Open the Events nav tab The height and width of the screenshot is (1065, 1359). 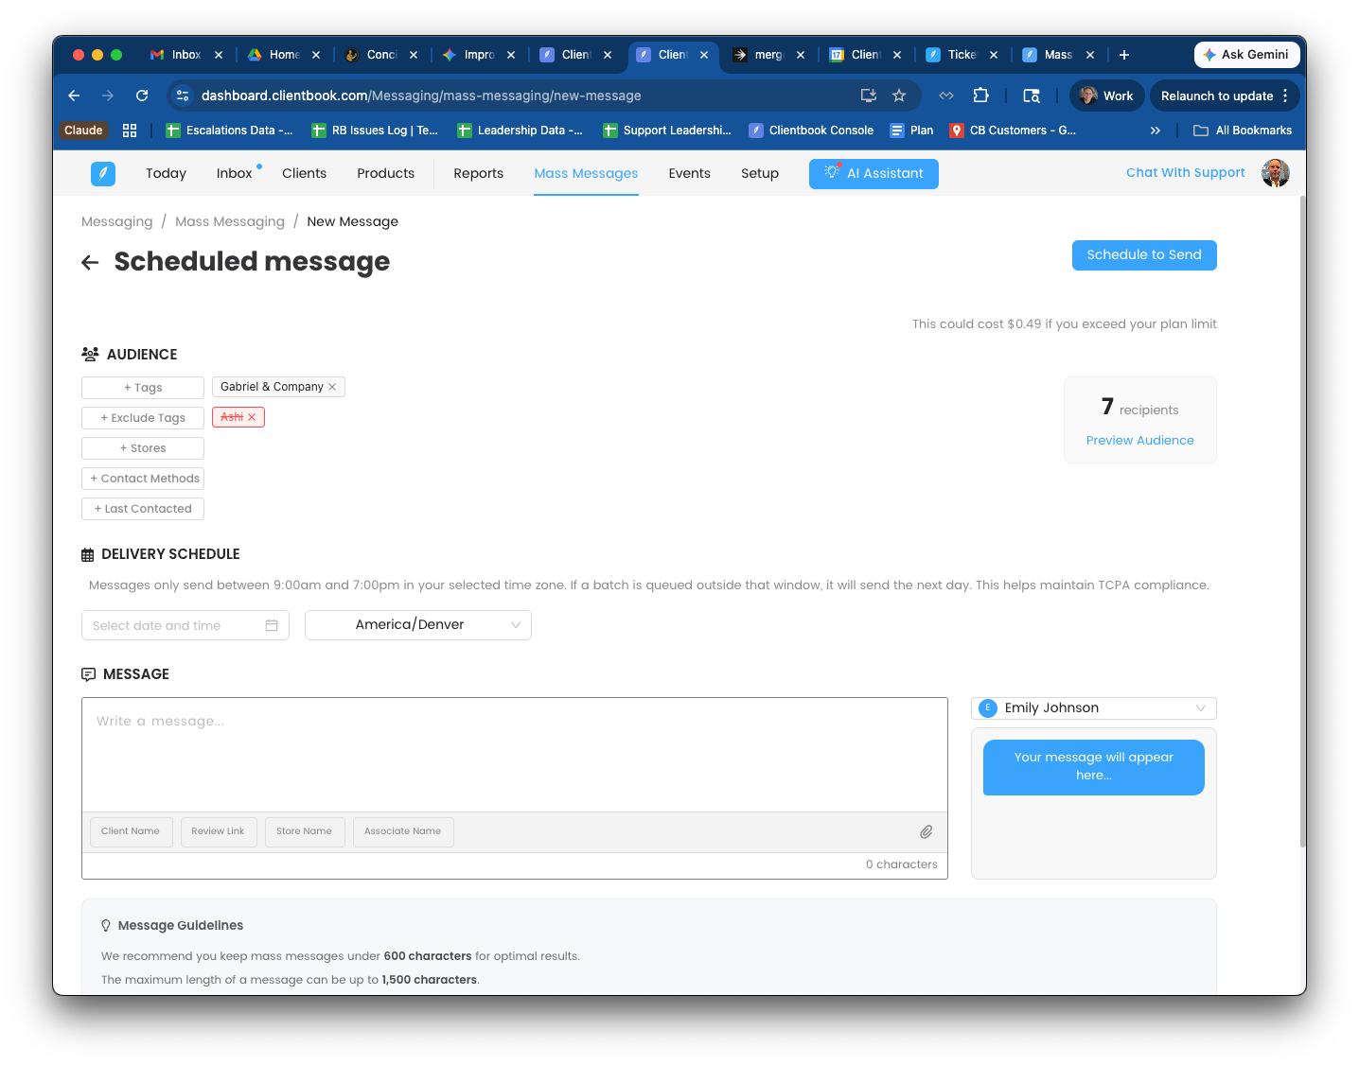[689, 173]
